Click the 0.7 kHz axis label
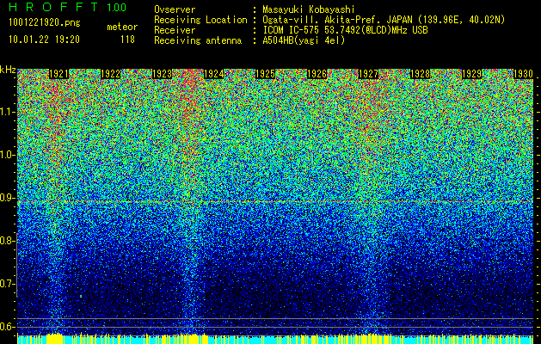The width and height of the screenshot is (541, 344). [x=7, y=284]
